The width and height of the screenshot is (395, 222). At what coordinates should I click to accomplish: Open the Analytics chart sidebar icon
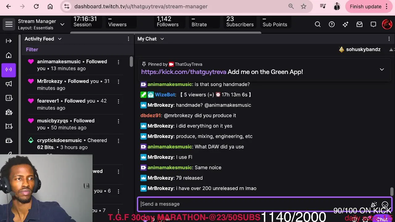tap(9, 98)
